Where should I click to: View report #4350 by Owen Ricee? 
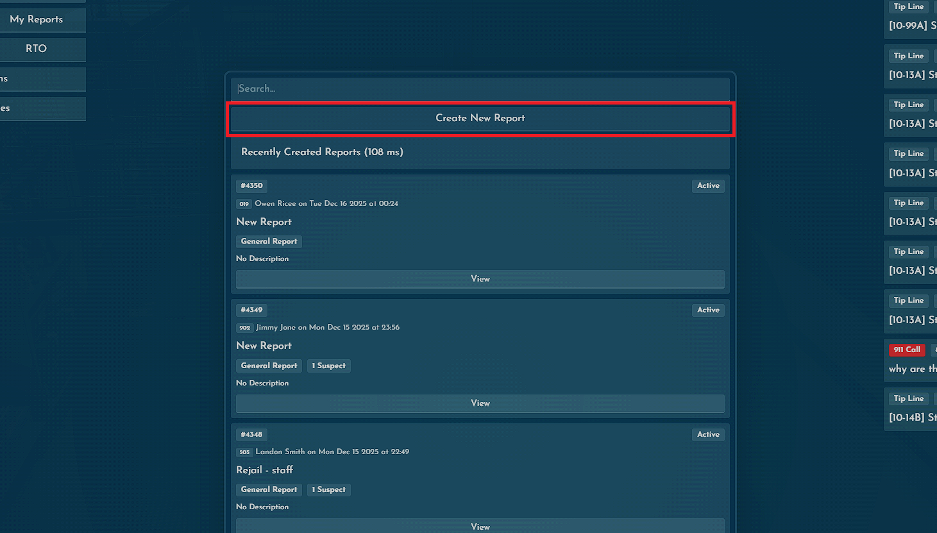[x=480, y=279]
